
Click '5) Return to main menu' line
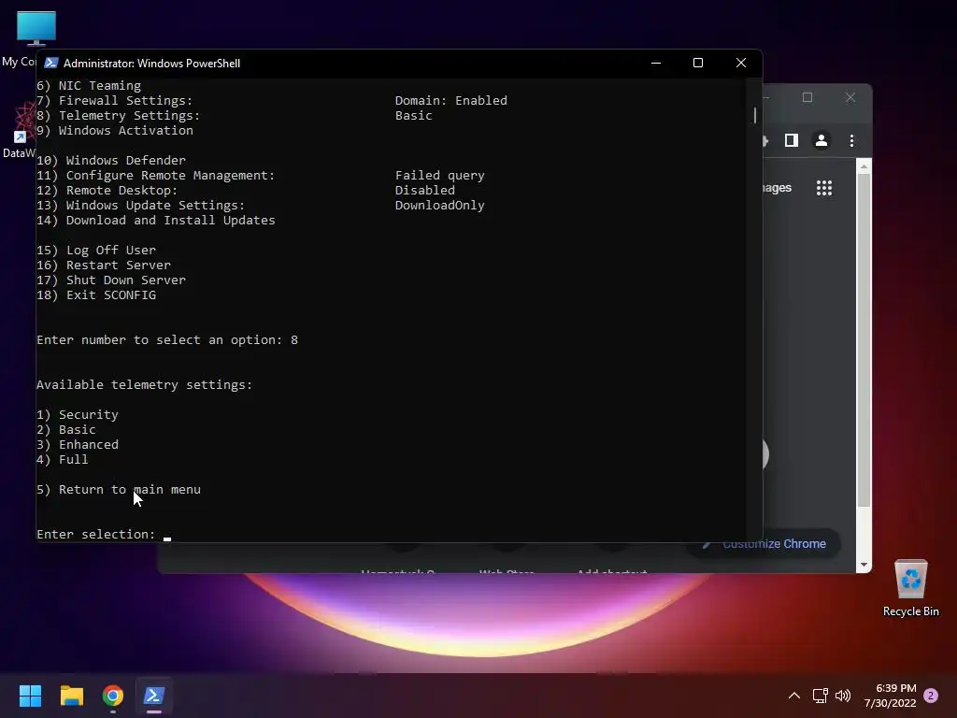click(x=119, y=489)
